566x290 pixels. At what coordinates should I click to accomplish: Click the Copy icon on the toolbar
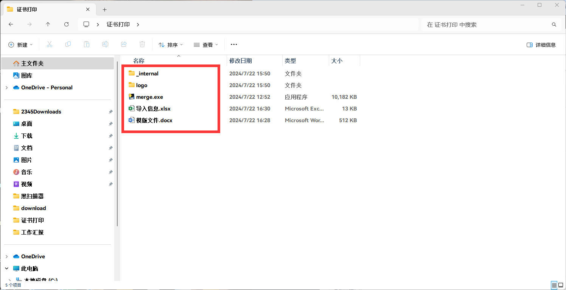pyautogui.click(x=68, y=44)
